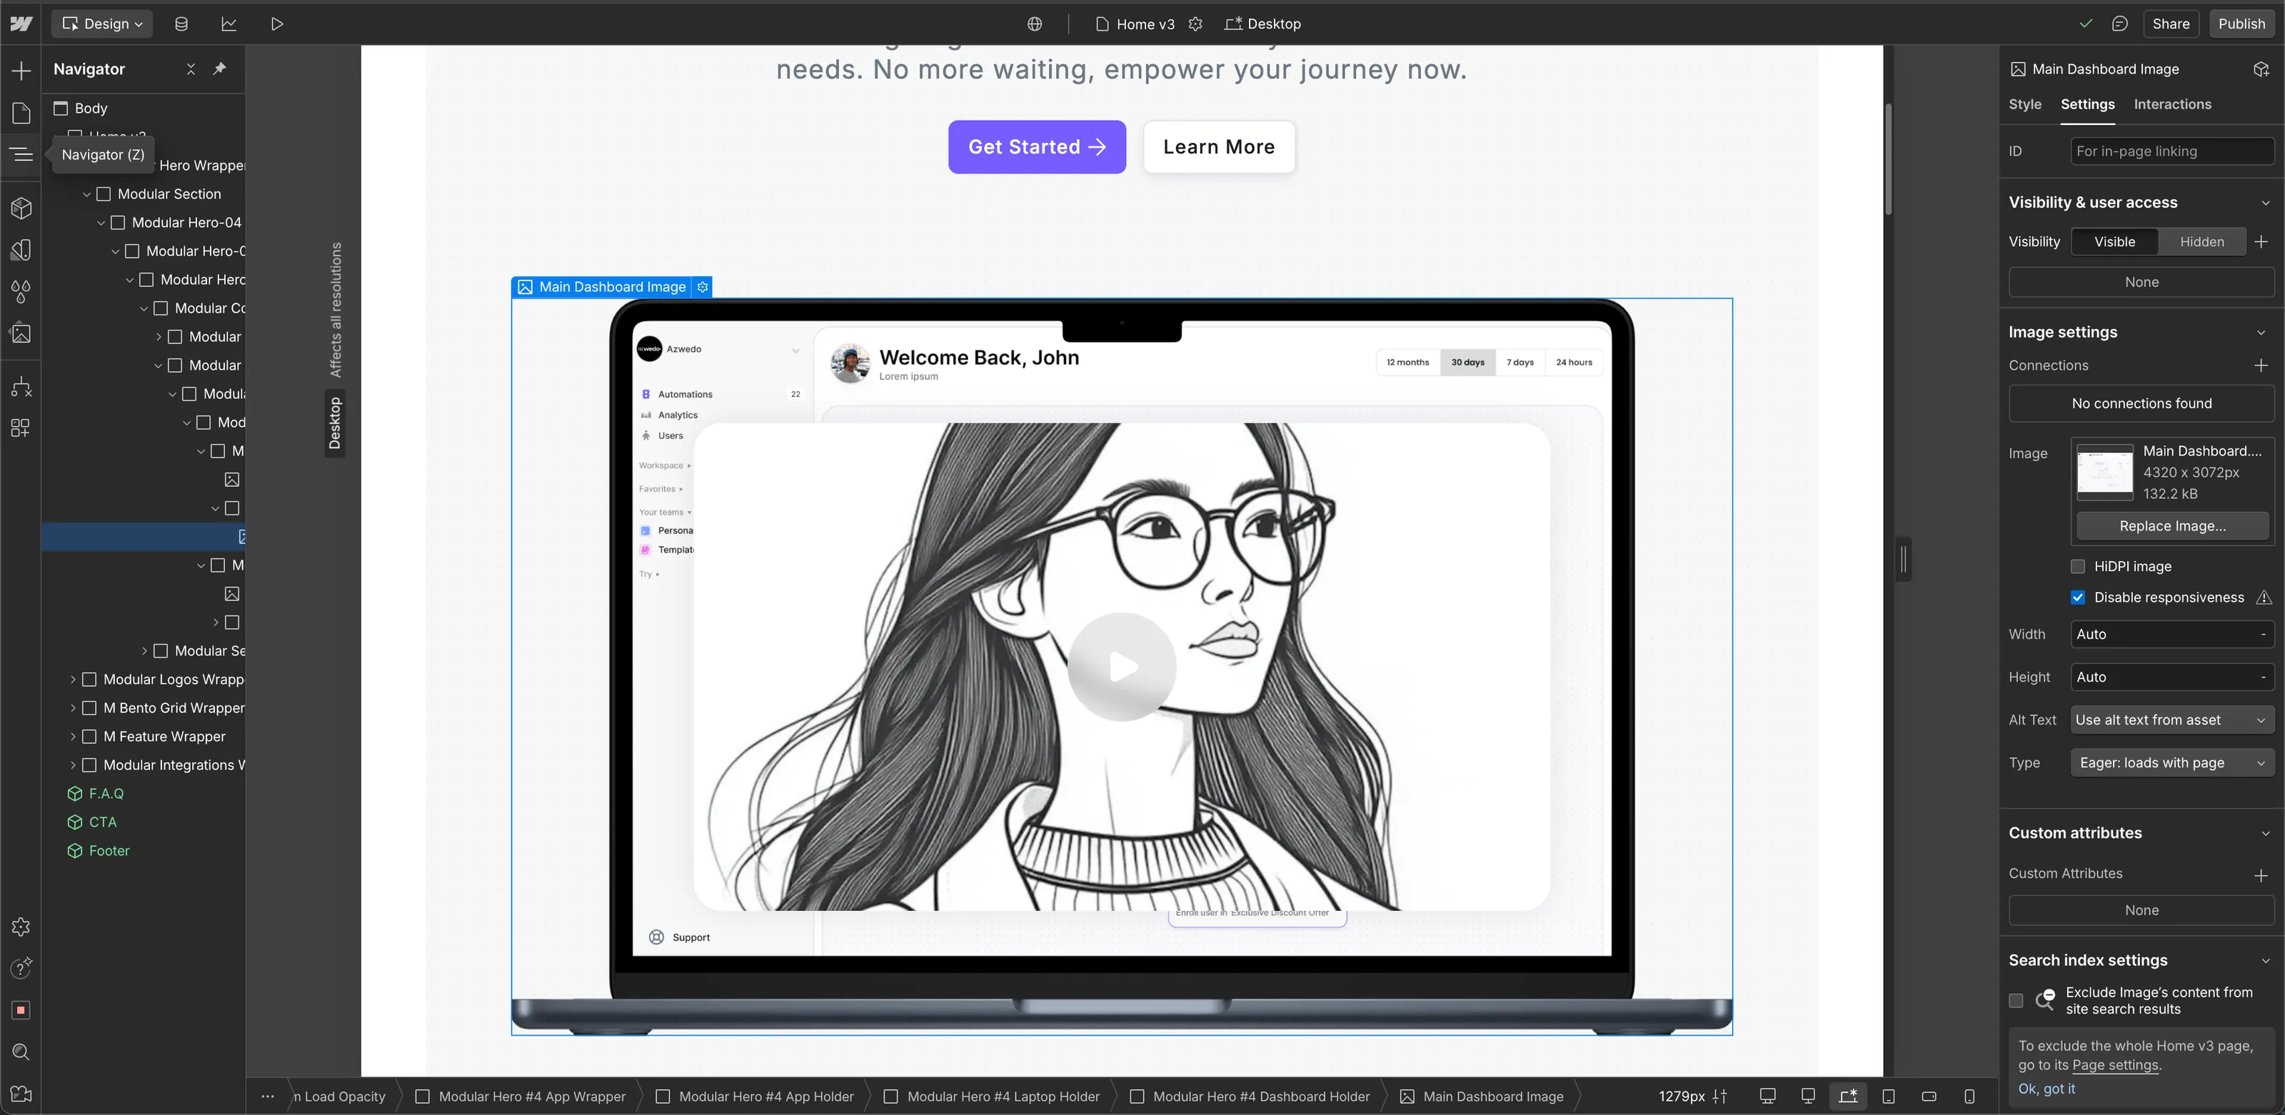Expand the M Feature Wrapper tree item
This screenshot has width=2285, height=1115.
73,736
